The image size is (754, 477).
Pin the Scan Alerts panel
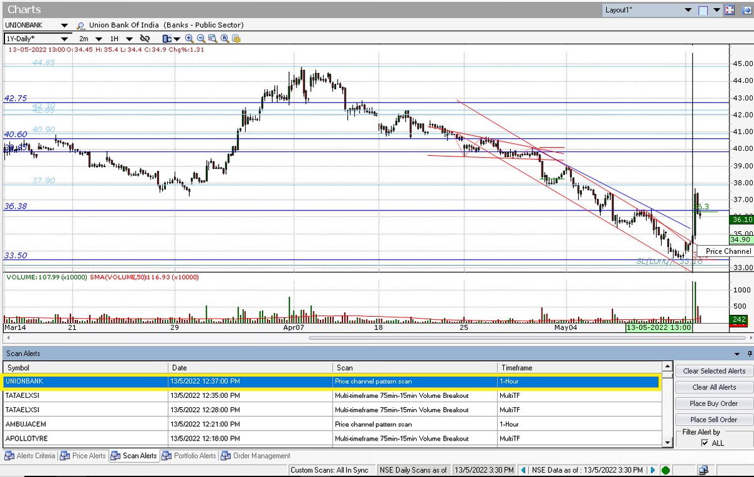click(x=749, y=354)
